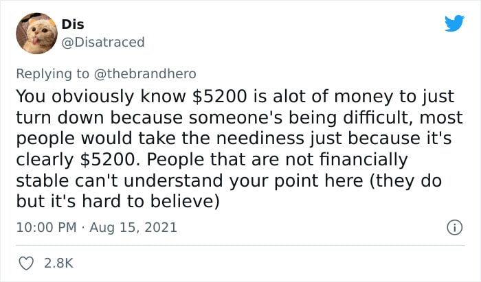Open the profile via display name Dis
This screenshot has height=282, width=481.
click(73, 24)
